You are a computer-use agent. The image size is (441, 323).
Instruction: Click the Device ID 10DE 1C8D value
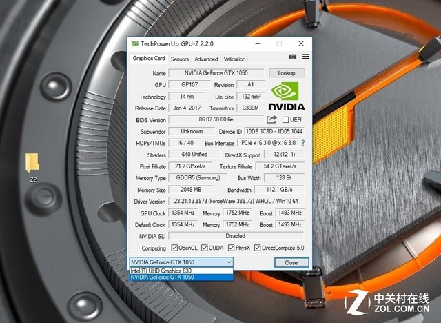click(x=274, y=131)
